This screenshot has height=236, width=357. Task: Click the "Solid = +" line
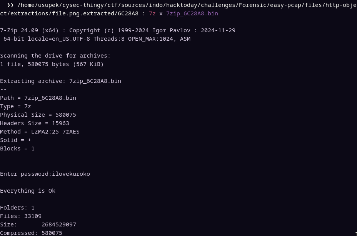(x=15, y=140)
